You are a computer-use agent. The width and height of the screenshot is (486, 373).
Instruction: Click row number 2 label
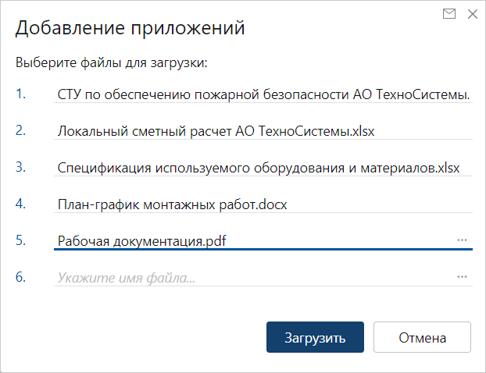(21, 130)
